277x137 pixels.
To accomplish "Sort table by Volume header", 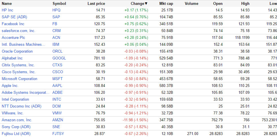I will tap(191, 4).
